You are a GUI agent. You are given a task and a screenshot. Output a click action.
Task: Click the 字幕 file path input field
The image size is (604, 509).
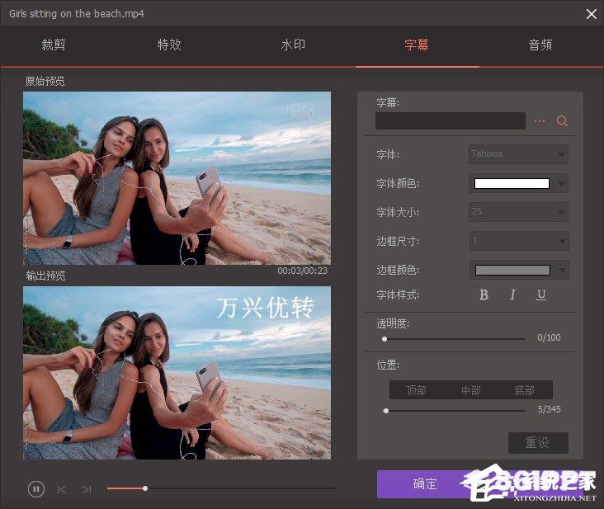point(451,121)
